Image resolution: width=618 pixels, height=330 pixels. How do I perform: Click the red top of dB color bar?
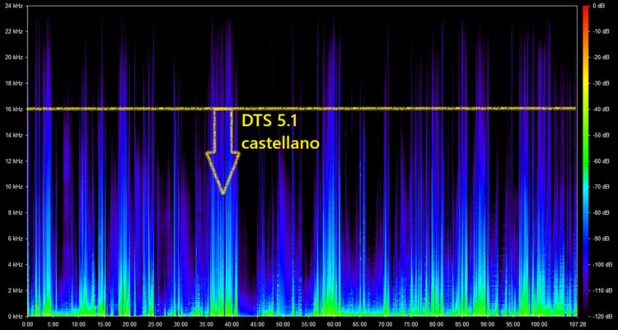[x=585, y=9]
